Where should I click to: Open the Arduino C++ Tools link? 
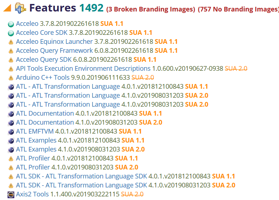coord(43,78)
